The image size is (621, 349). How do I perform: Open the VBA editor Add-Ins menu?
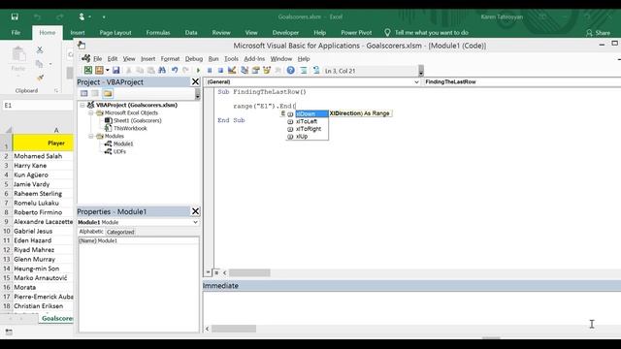[x=254, y=58]
